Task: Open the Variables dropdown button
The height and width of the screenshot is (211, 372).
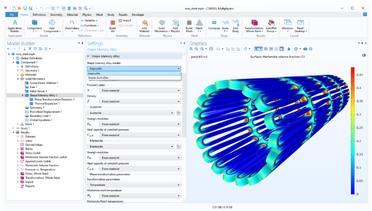Action: point(89,21)
